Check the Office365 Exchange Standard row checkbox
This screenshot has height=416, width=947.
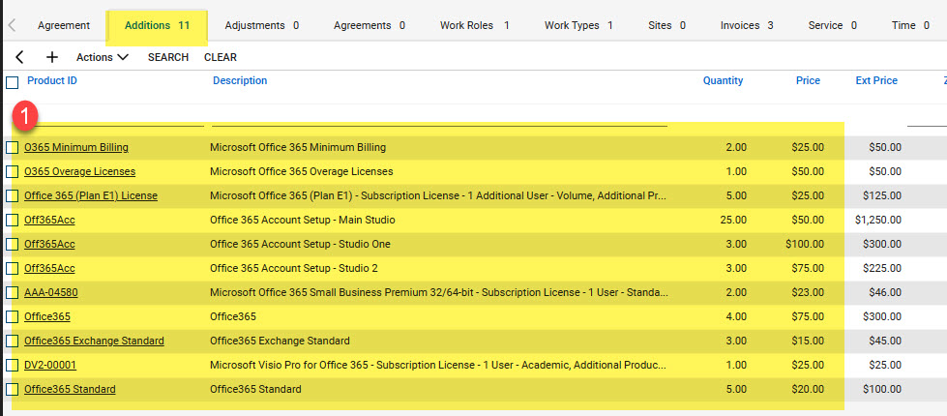coord(12,341)
